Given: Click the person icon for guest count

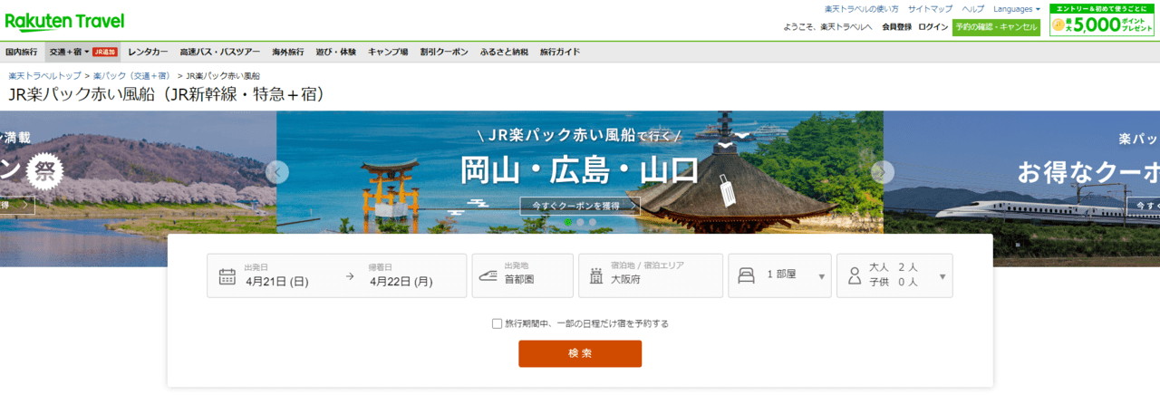Looking at the screenshot, I should click(x=854, y=276).
